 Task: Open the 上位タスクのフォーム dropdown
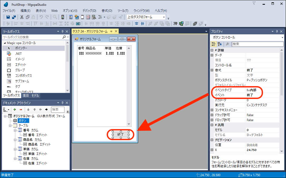pyautogui.click(x=164, y=17)
